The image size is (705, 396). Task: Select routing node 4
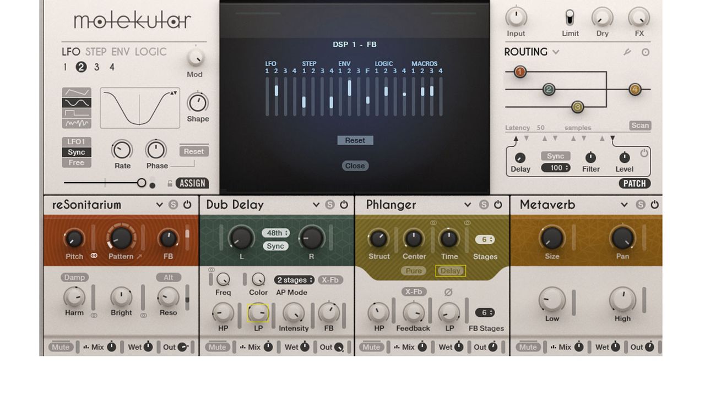tap(635, 89)
